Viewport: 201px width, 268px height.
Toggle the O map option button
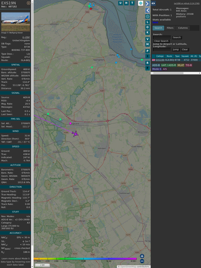coord(147,27)
